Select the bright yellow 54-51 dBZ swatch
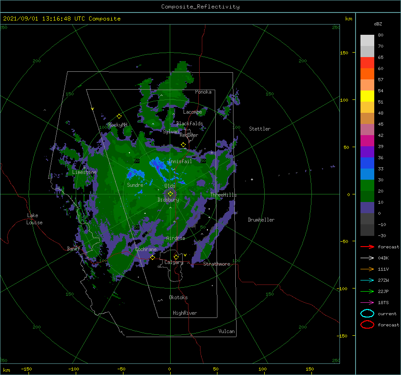Screen dimensions: 401x375 pos(367,96)
